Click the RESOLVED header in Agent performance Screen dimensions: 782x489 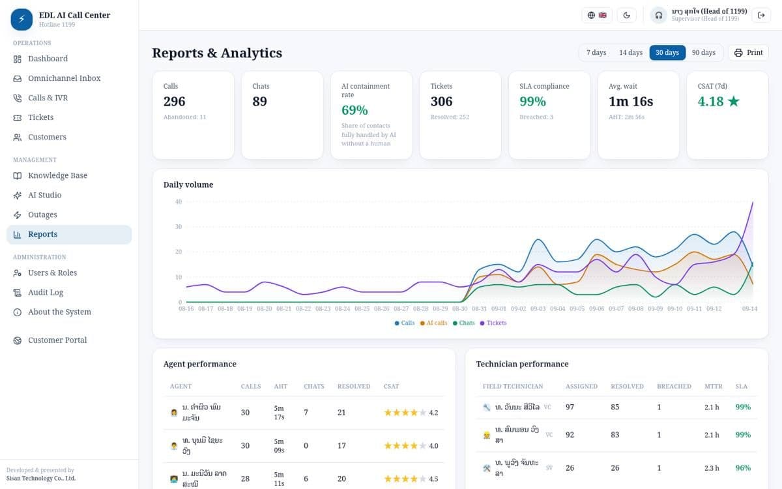click(354, 387)
